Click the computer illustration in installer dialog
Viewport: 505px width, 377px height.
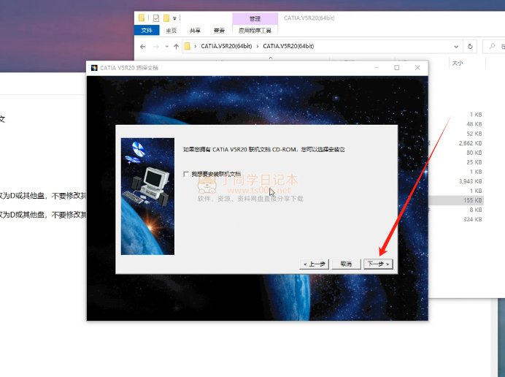[147, 197]
